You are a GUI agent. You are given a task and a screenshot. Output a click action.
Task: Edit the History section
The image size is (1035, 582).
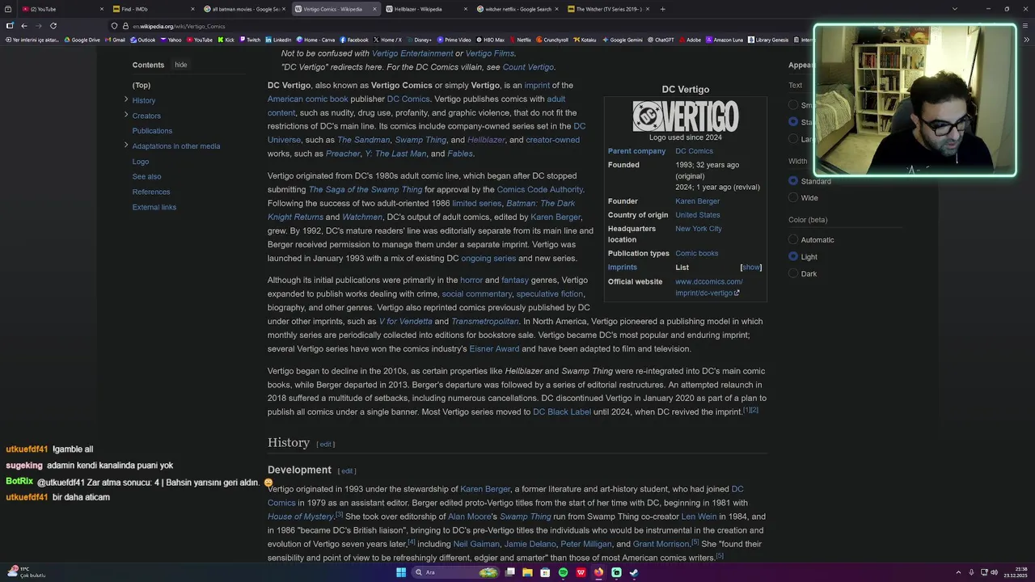325,444
